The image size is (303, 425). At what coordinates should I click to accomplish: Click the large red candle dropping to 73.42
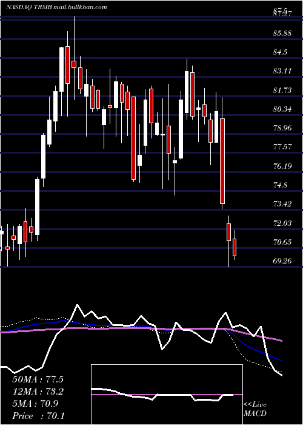[222, 161]
